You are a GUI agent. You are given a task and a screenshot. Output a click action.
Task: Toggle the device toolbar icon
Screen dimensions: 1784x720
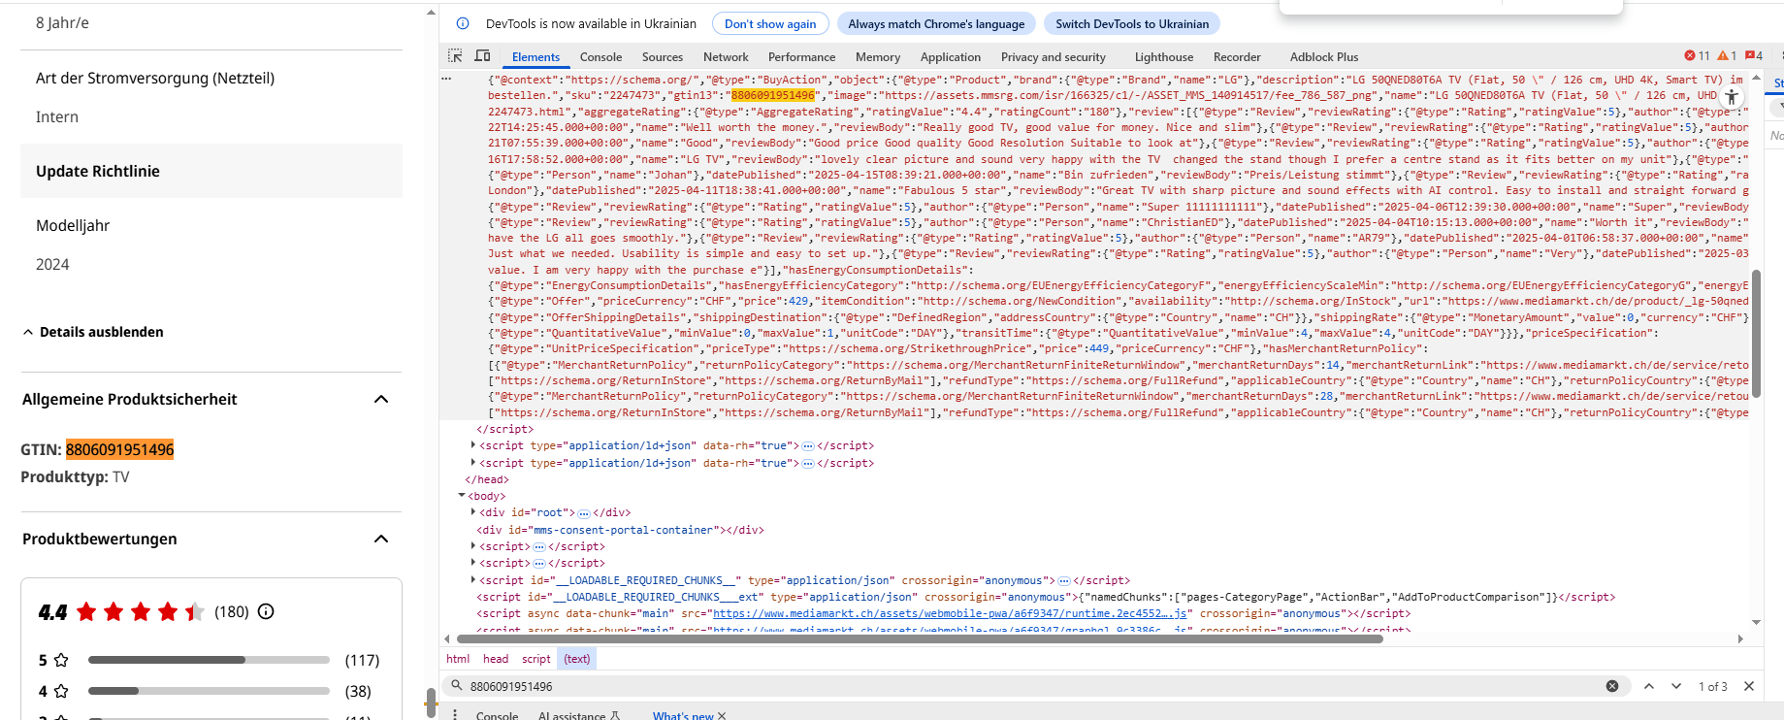pyautogui.click(x=482, y=56)
